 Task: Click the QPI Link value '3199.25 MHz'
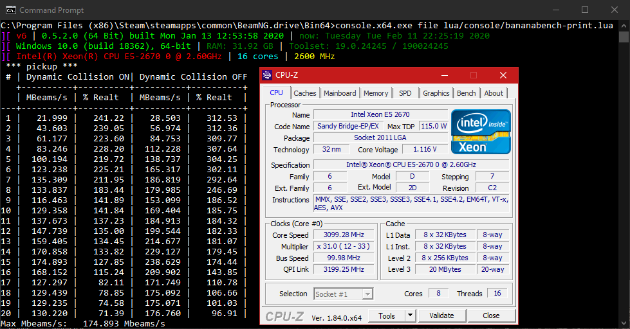[x=344, y=270]
